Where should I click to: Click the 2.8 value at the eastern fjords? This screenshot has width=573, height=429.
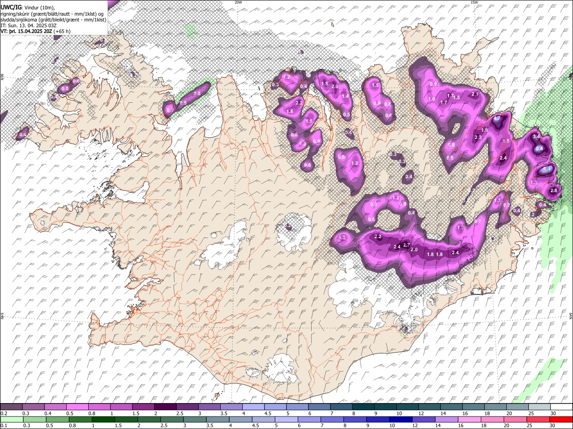[554, 191]
